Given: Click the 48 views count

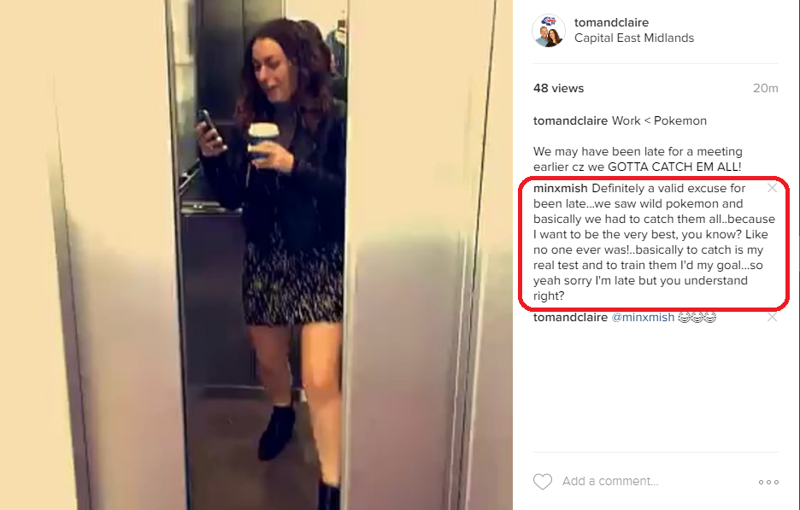Looking at the screenshot, I should [x=558, y=88].
